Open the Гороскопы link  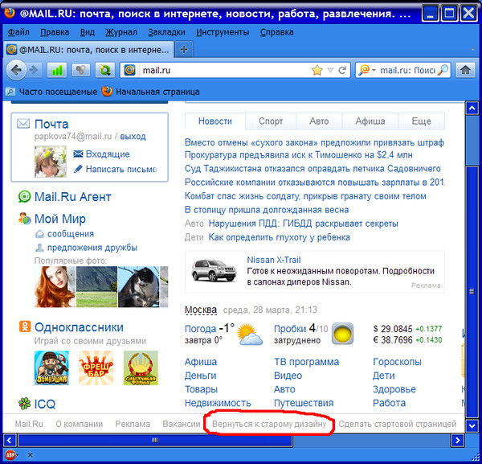click(x=397, y=362)
